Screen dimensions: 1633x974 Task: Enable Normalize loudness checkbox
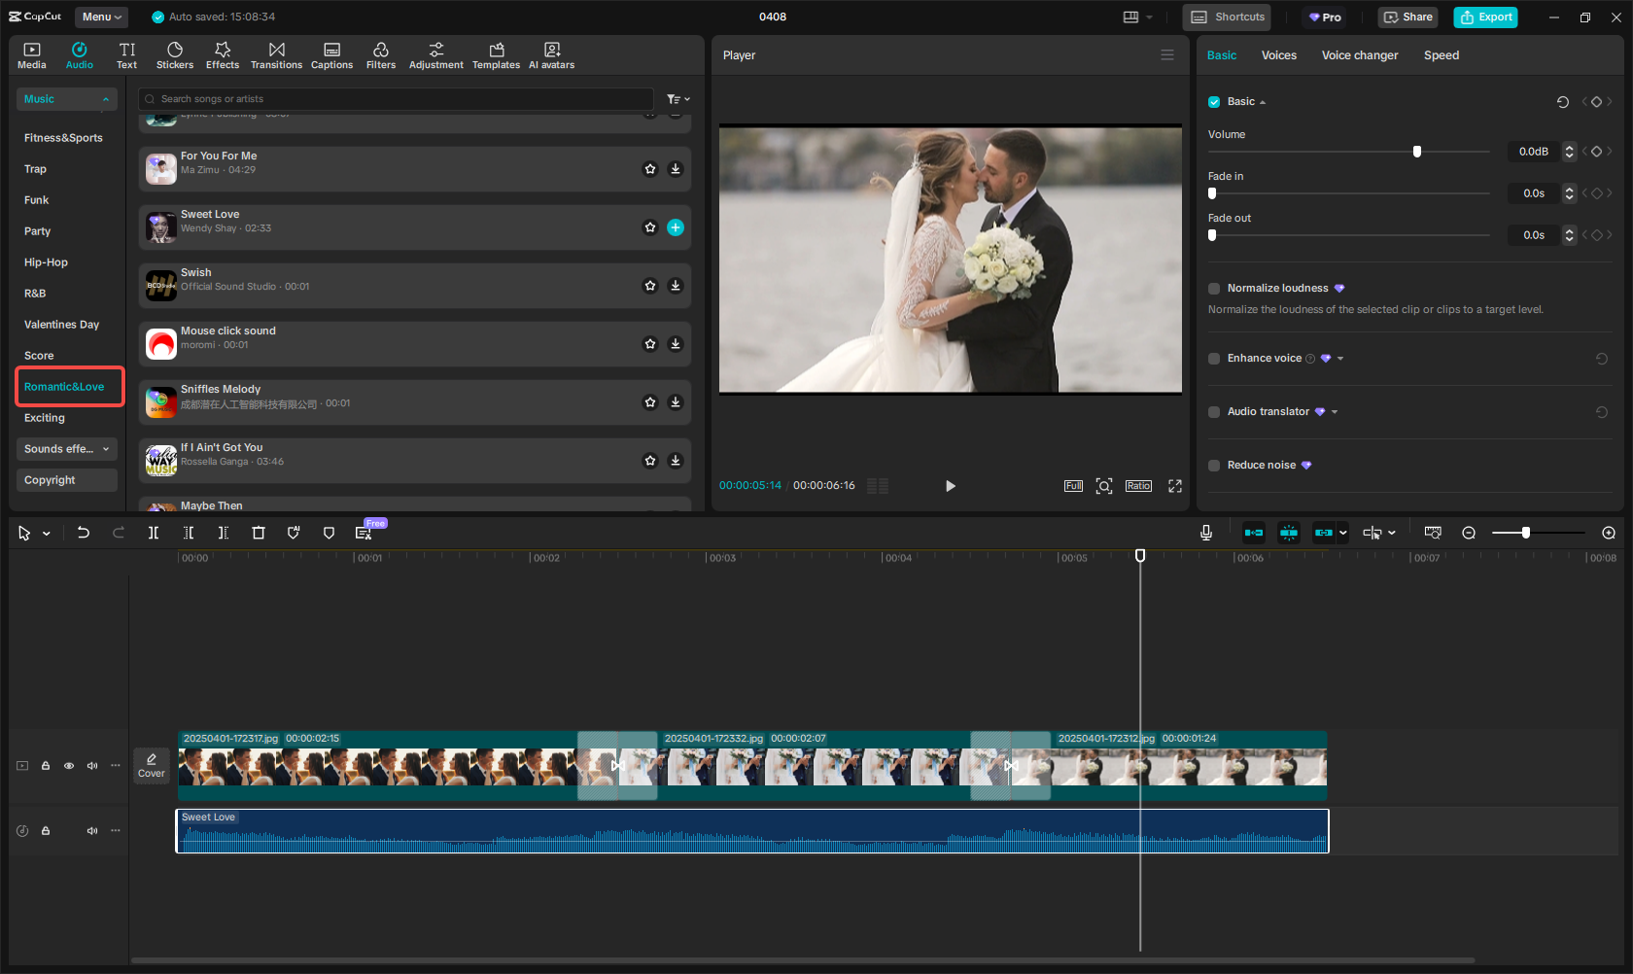click(x=1214, y=289)
